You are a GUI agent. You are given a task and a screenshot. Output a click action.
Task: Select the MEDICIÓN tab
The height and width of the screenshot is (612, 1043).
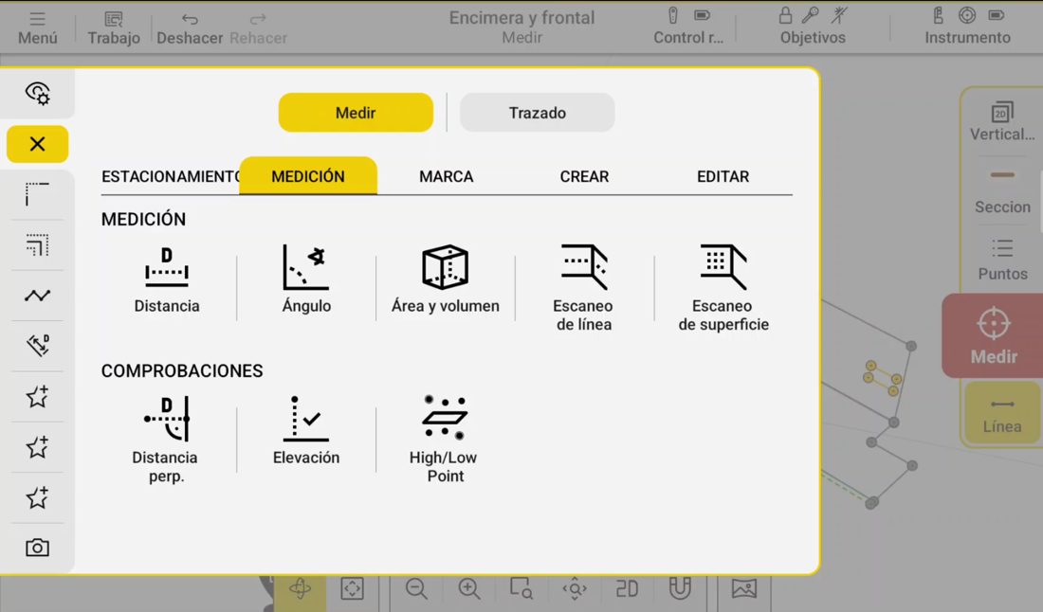point(308,176)
